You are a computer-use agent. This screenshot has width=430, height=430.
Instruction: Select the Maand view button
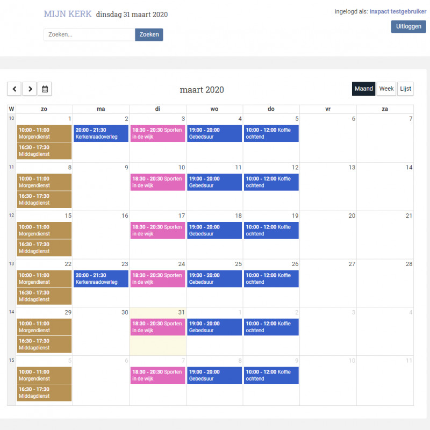(363, 89)
